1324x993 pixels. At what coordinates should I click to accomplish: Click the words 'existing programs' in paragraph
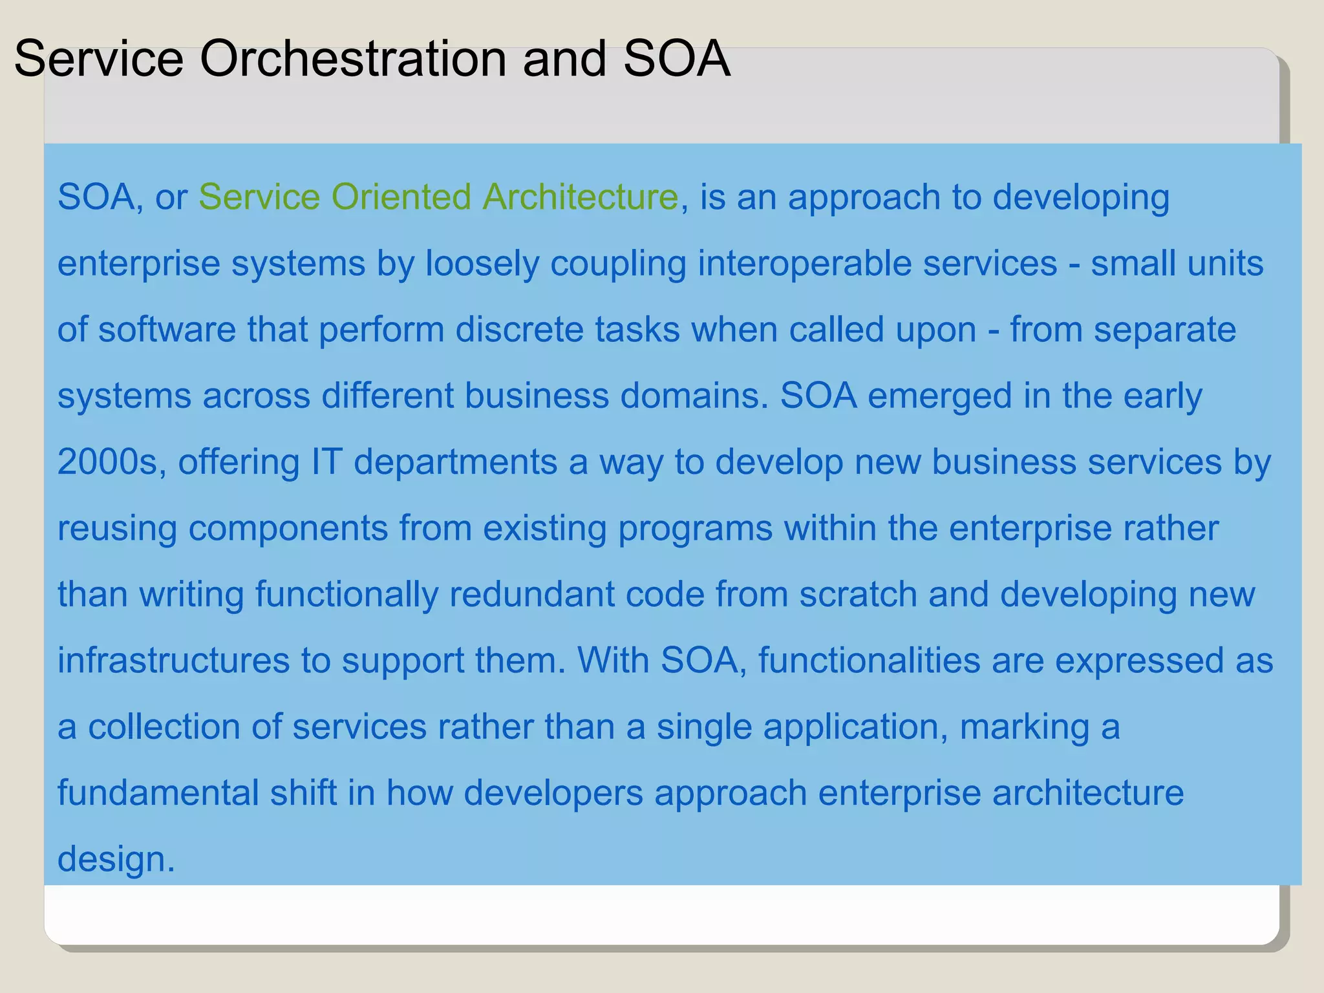tap(627, 528)
